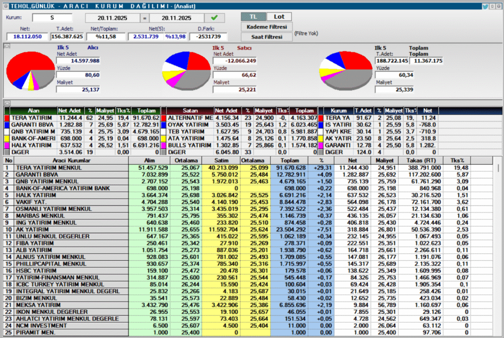Click the Alıcı pie chart
Image resolution: width=504 pixels, height=338 pixels.
[x=31, y=71]
